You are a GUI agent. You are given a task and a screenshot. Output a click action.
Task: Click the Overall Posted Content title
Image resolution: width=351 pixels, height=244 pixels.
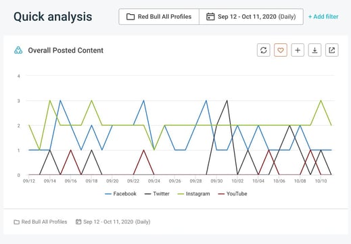66,50
